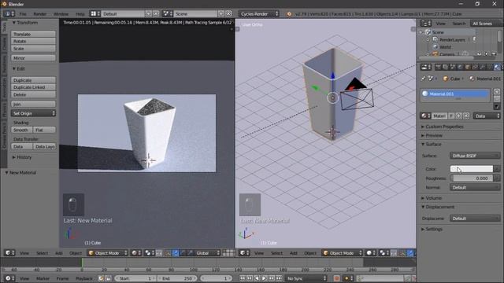
Task: Click the keying set keyframe icon in timeline
Action: (348, 278)
